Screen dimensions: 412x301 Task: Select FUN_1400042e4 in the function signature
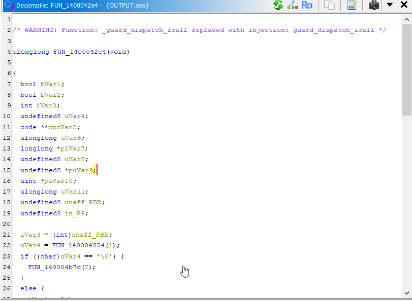coord(79,52)
